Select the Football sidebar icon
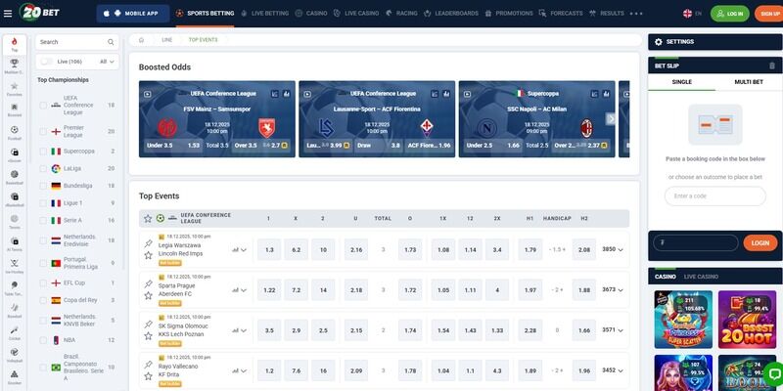The image size is (783, 391). click(14, 133)
